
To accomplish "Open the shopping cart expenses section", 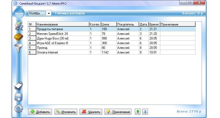I will click(19, 26).
